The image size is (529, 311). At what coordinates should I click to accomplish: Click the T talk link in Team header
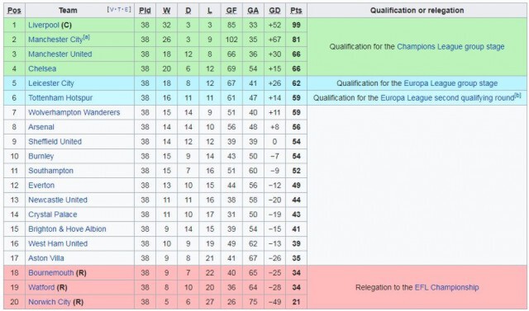[x=119, y=9]
